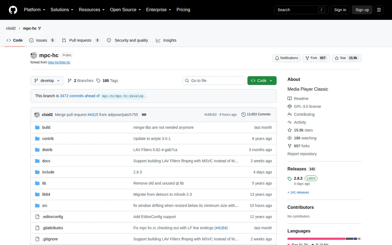Click the mpc-hc repository avatar icon
The image size is (392, 245).
[34, 55]
